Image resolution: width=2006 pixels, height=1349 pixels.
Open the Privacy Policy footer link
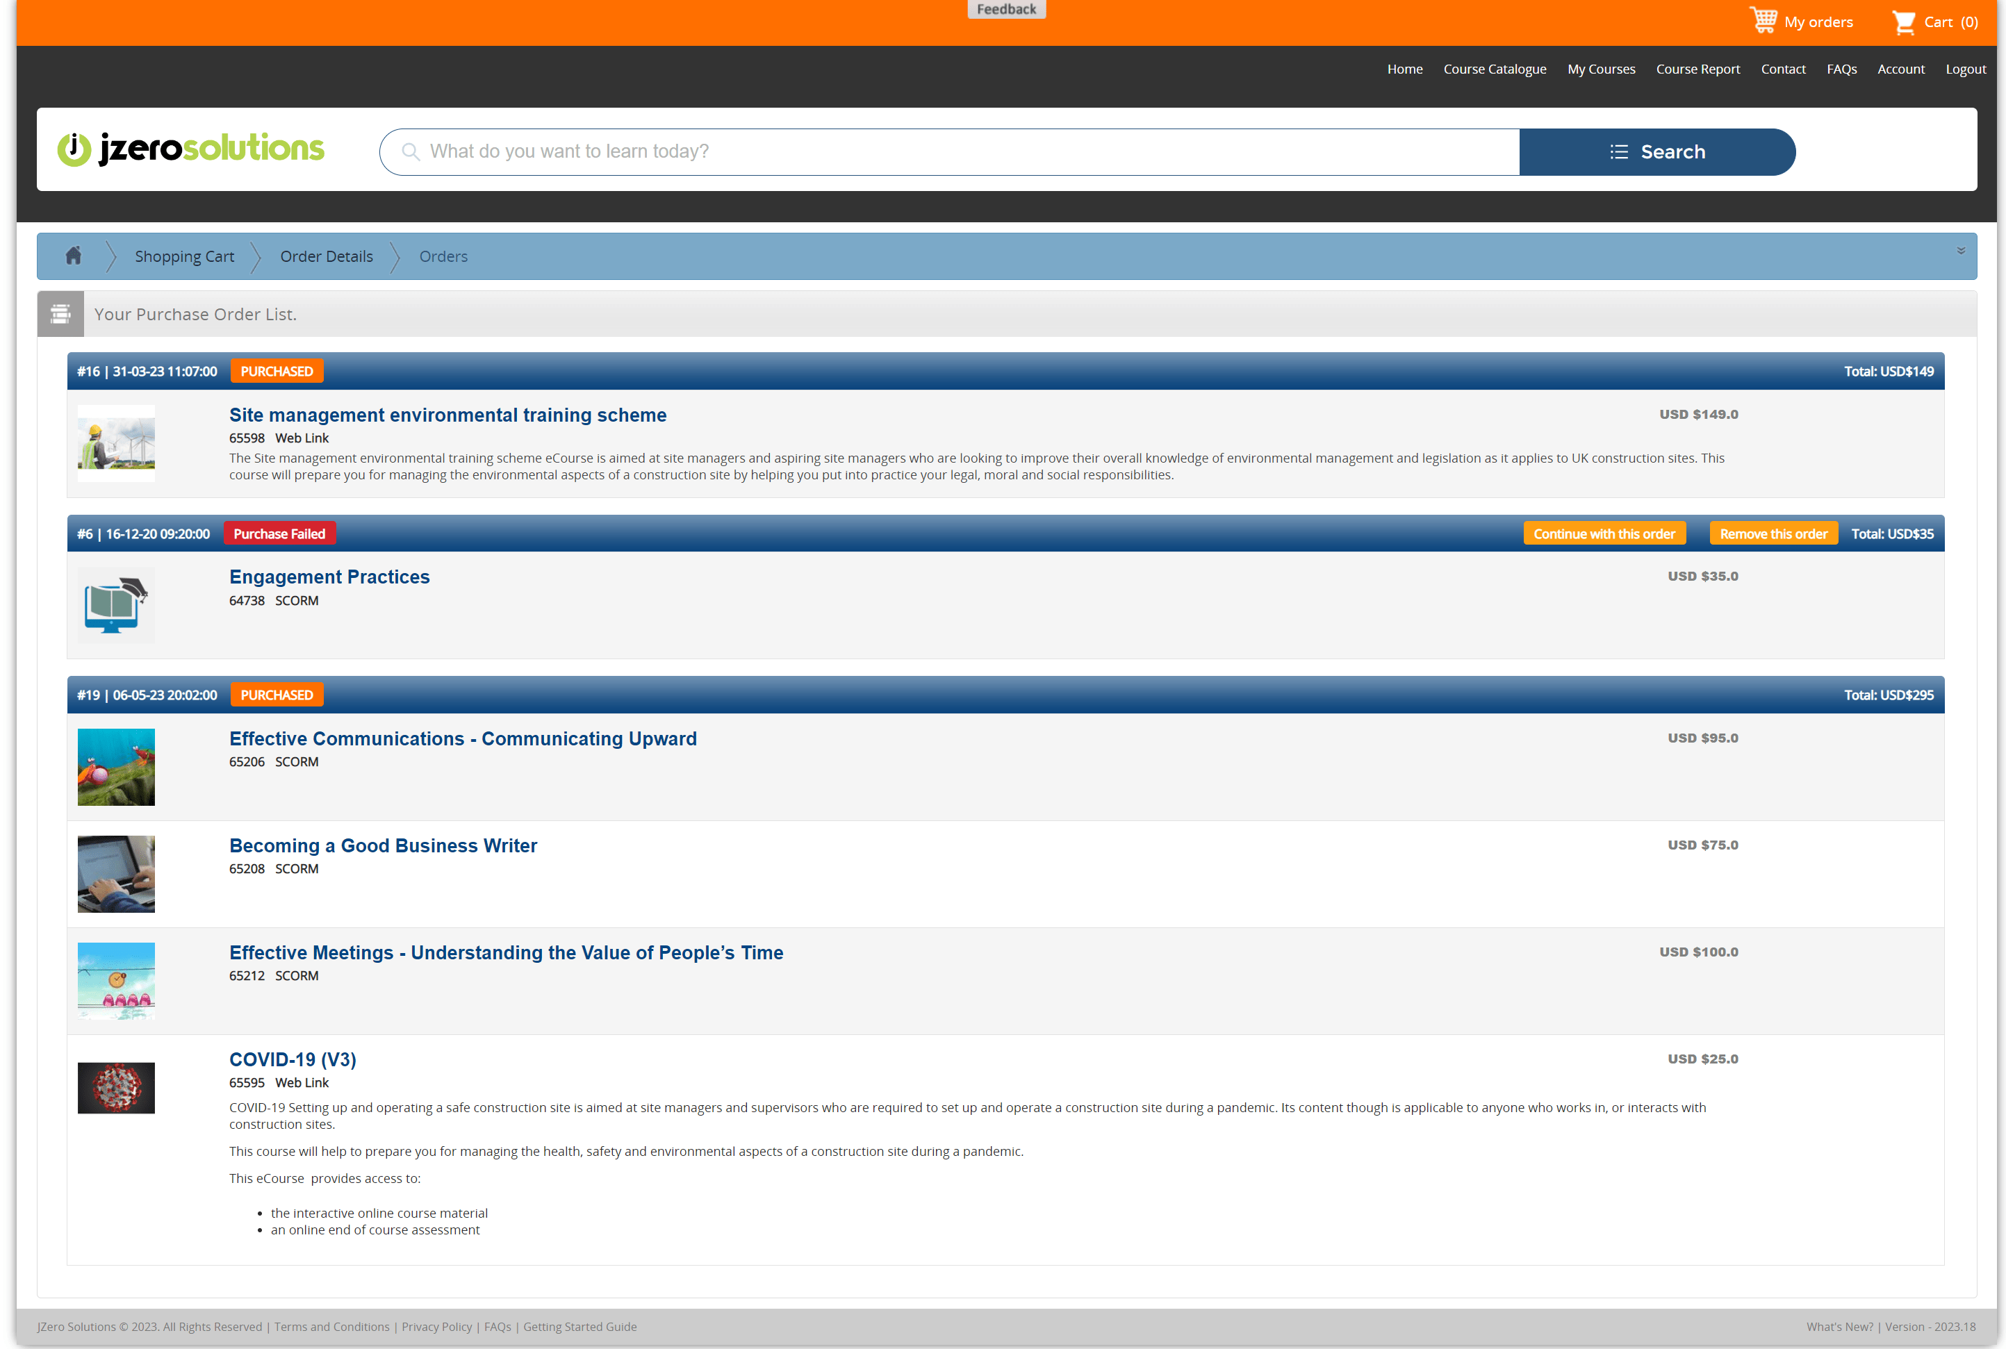(x=436, y=1327)
